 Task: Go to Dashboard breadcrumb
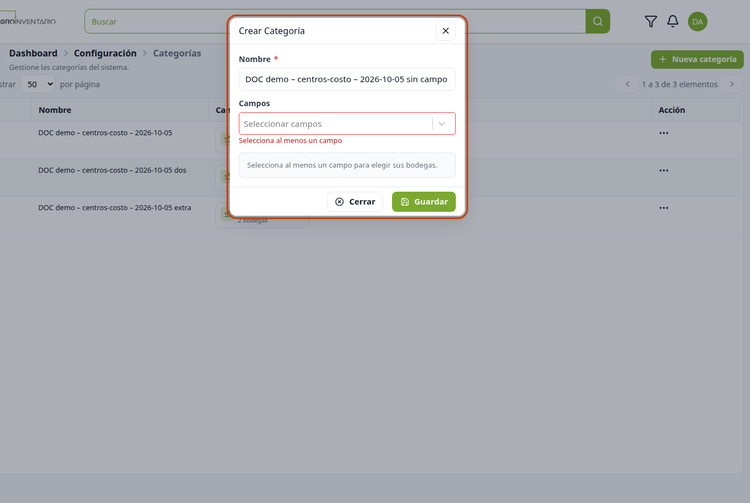[33, 53]
